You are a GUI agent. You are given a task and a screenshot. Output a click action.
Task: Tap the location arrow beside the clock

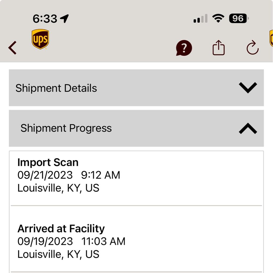(x=65, y=18)
